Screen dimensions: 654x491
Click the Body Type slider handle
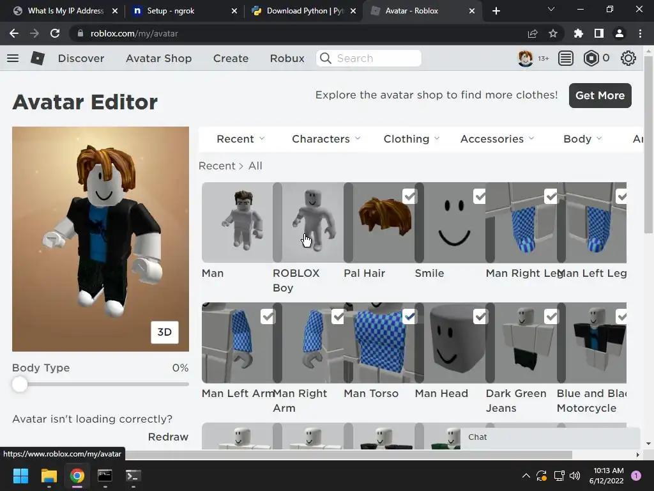20,384
